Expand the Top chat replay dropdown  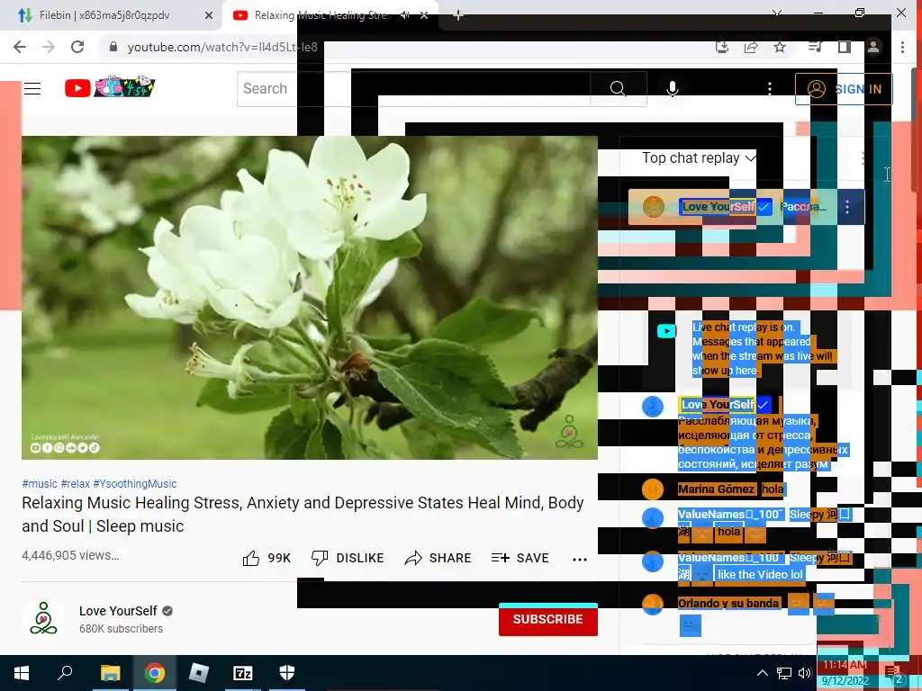[699, 158]
